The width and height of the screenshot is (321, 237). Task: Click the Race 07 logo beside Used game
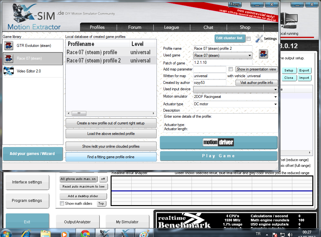point(263,54)
